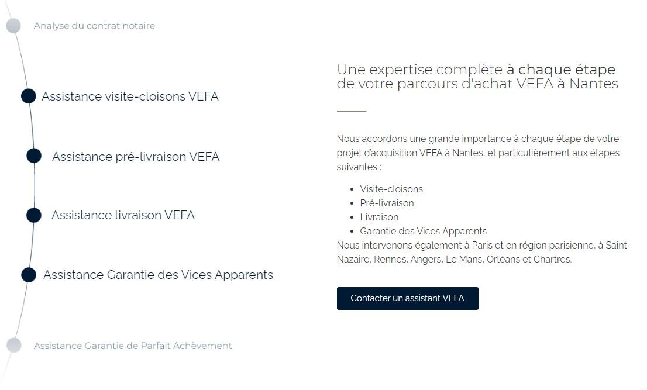The width and height of the screenshot is (647, 390).
Task: Click the Une expertise complète heading
Action: tap(477, 77)
